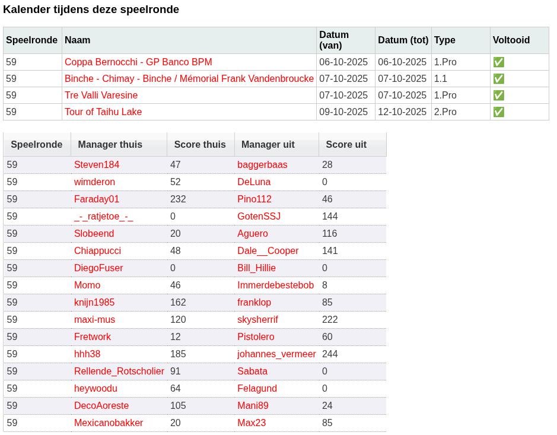Screen dimensions: 557x435
Task: Click the green checkmark next to Tre Valli Varesine
Action: [x=499, y=95]
